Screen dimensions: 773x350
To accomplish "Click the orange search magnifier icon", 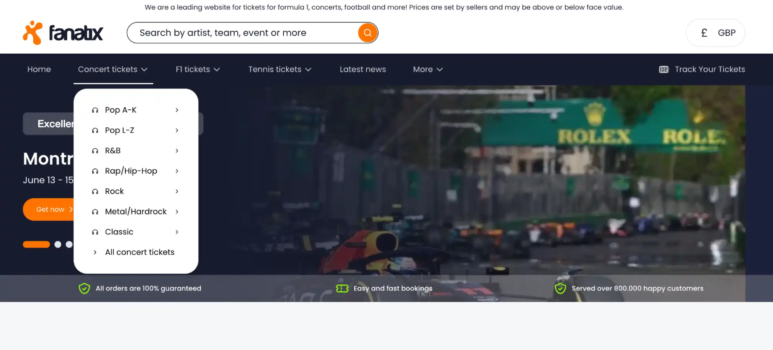I will [x=367, y=32].
